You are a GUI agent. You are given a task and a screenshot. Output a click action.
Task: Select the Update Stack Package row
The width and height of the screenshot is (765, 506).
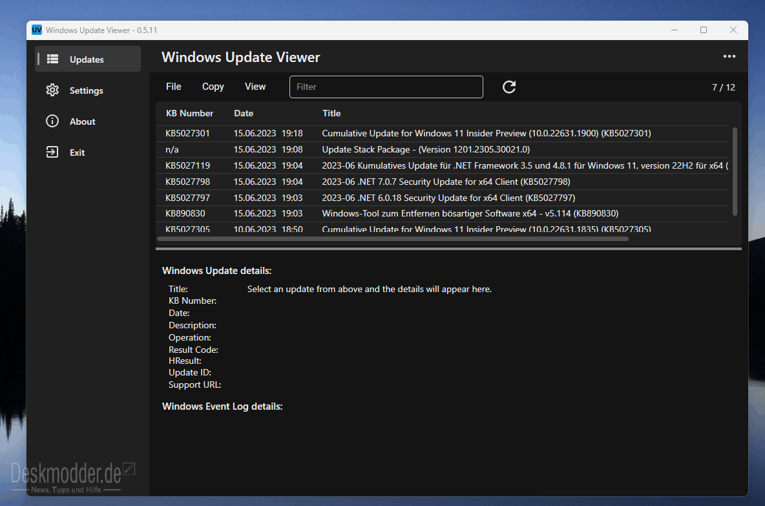(x=442, y=149)
